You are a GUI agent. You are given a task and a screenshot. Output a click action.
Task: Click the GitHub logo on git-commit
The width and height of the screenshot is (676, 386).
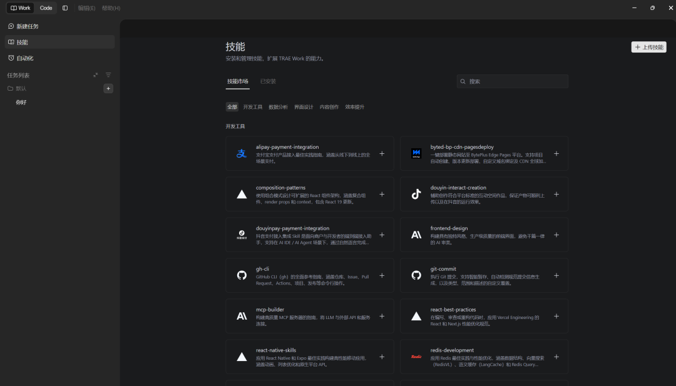point(416,275)
